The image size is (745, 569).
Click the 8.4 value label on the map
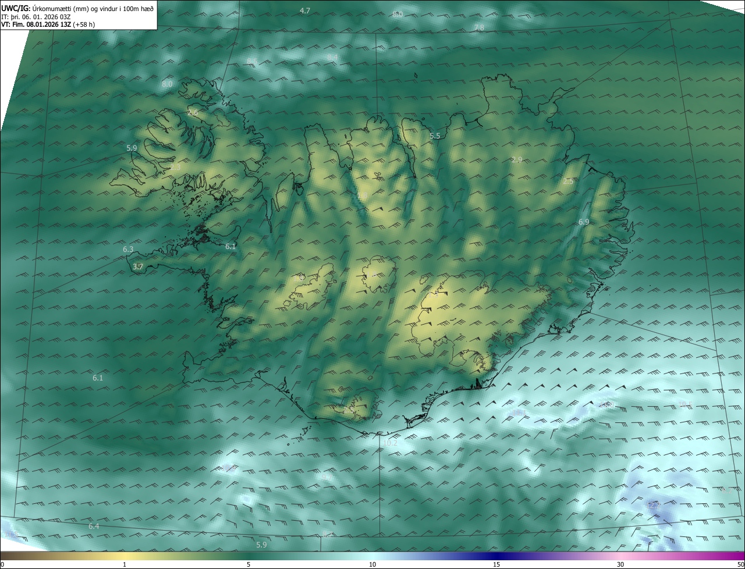332,56
